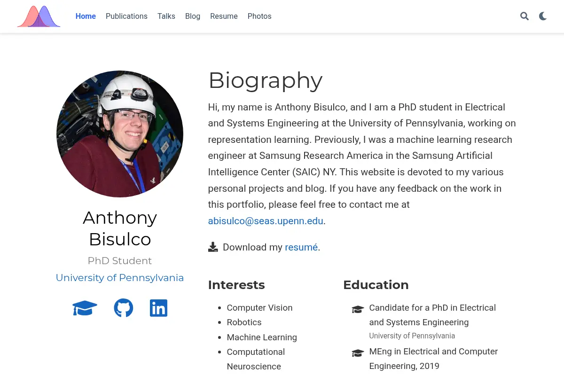Click graduation cap beside MEng entry
The height and width of the screenshot is (376, 564).
(358, 353)
